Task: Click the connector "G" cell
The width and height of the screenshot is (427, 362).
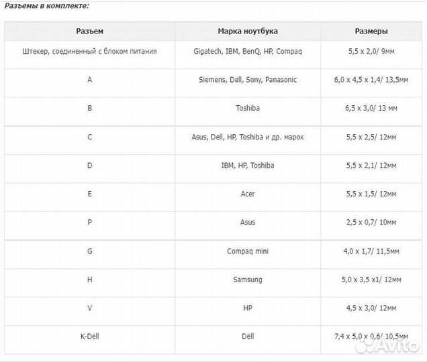Action: click(89, 251)
